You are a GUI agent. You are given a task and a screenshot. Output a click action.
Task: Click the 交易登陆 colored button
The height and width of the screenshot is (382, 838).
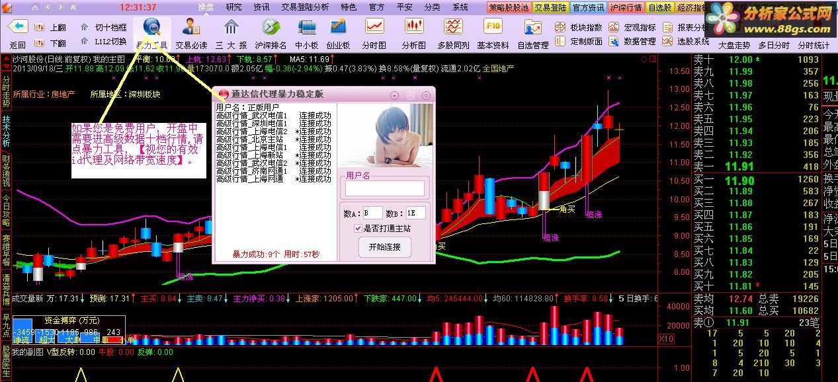[x=551, y=8]
